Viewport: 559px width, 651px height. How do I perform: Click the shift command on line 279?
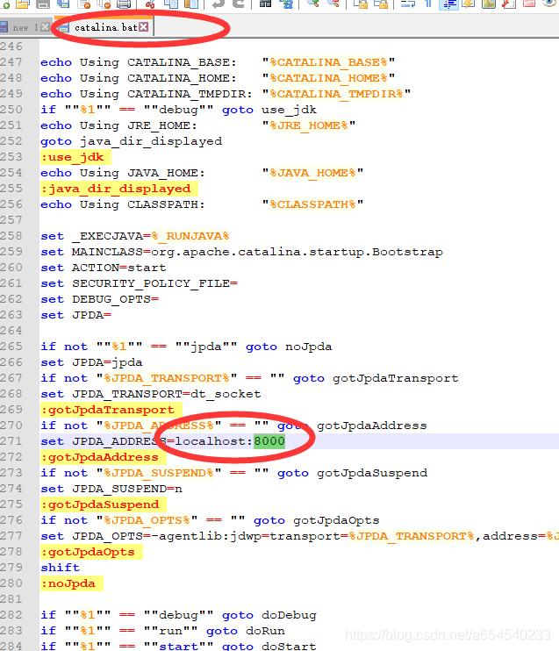61,568
